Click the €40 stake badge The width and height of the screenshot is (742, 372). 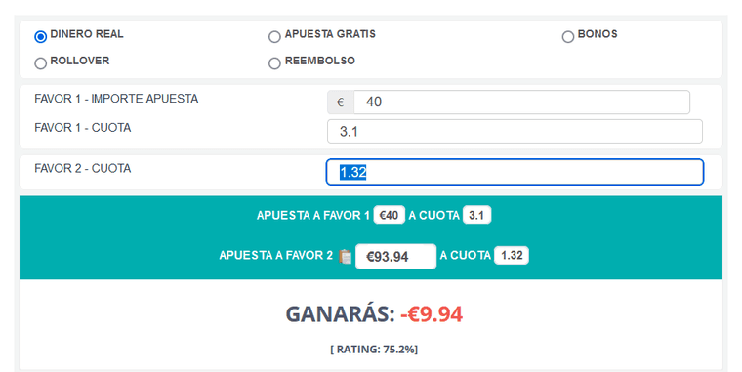coord(389,216)
